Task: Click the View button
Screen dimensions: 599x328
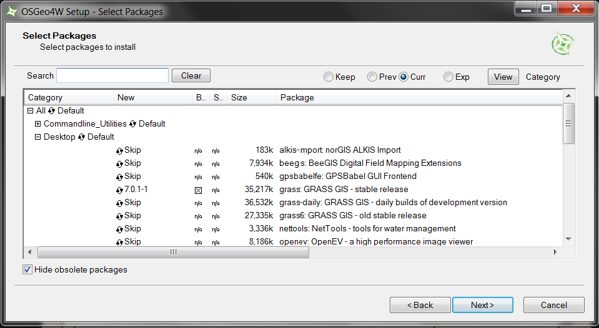Action: [x=503, y=77]
